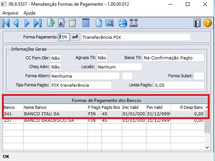Click the Transferência PIX description field
The height and width of the screenshot is (161, 215).
[136, 37]
